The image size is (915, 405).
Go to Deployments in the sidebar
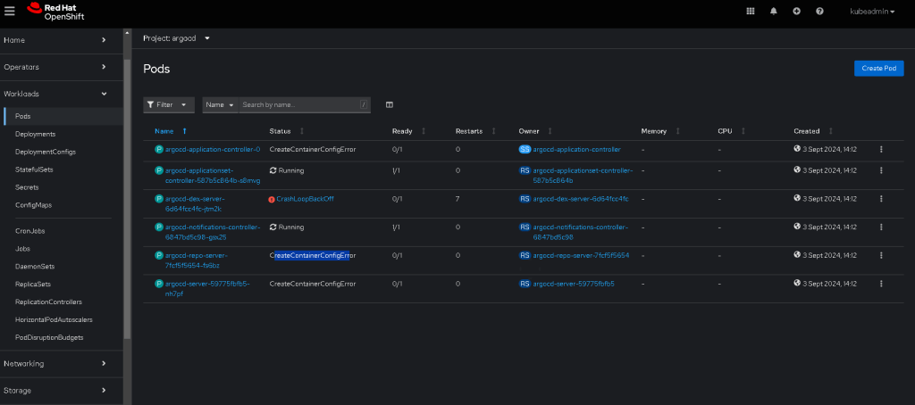36,134
